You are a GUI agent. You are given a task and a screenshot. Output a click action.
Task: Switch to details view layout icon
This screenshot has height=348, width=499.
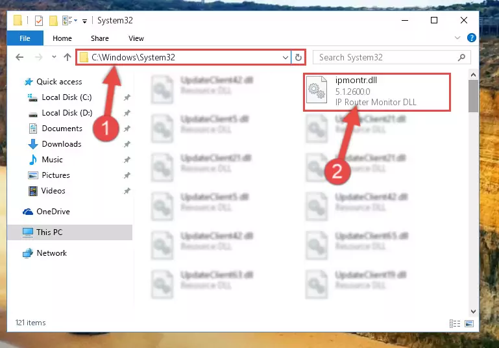(x=455, y=324)
